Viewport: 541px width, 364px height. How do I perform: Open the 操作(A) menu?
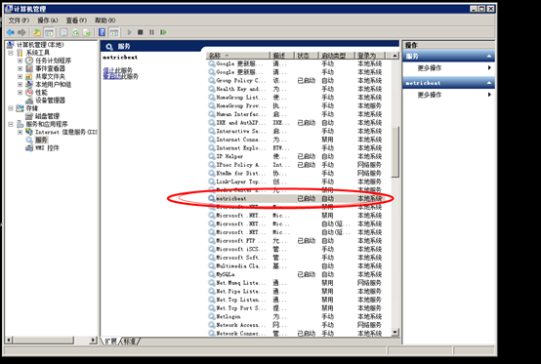click(x=48, y=20)
